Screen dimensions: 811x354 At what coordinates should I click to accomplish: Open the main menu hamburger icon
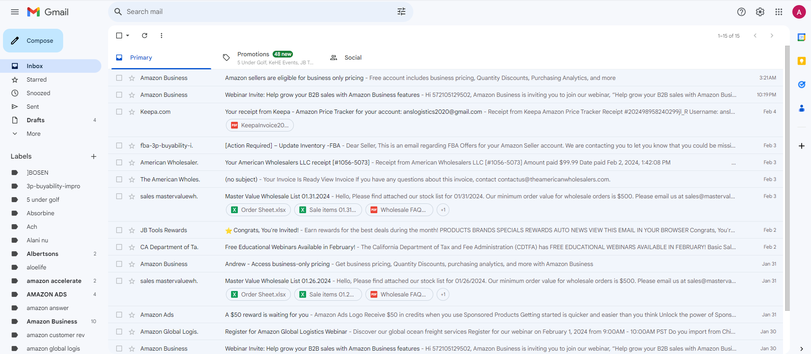15,12
